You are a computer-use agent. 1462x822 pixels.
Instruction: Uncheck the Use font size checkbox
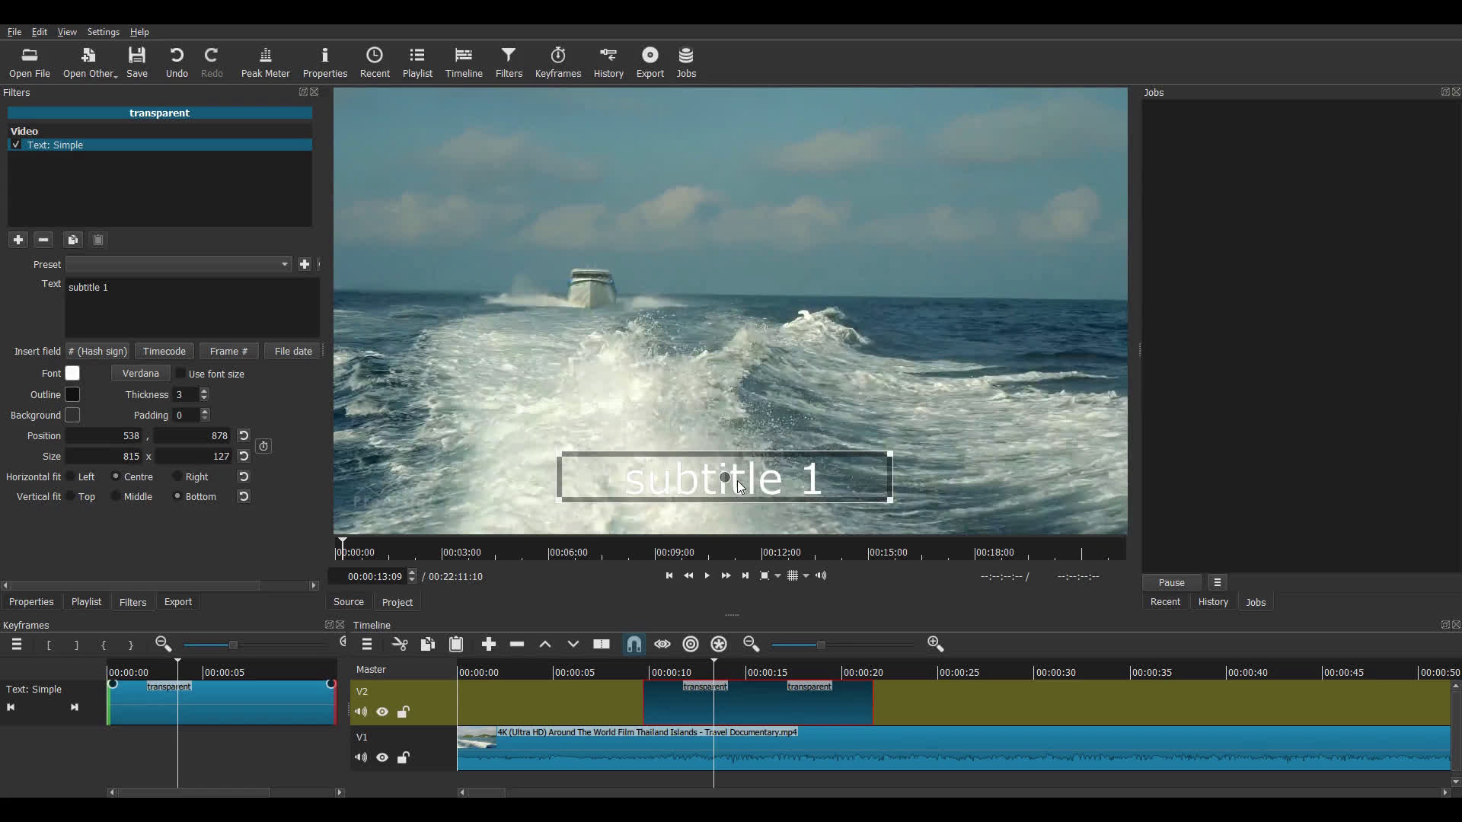[180, 374]
